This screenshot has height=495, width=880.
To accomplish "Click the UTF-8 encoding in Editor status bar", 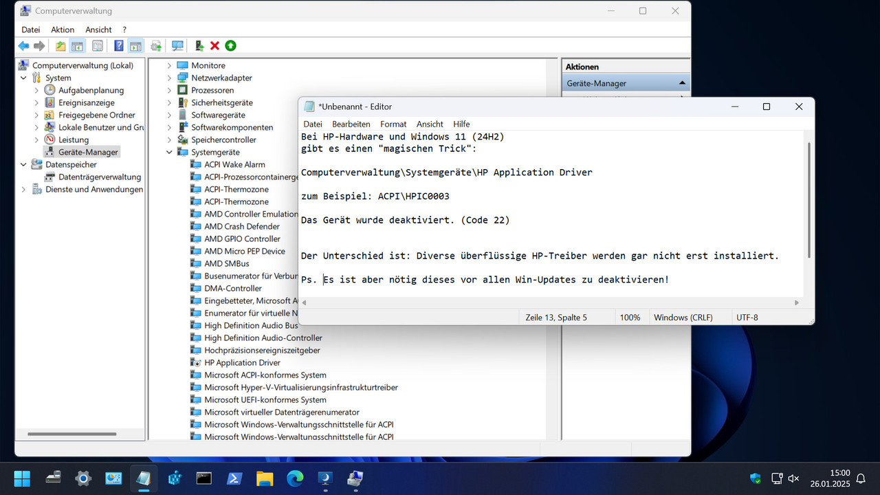I will pyautogui.click(x=747, y=318).
